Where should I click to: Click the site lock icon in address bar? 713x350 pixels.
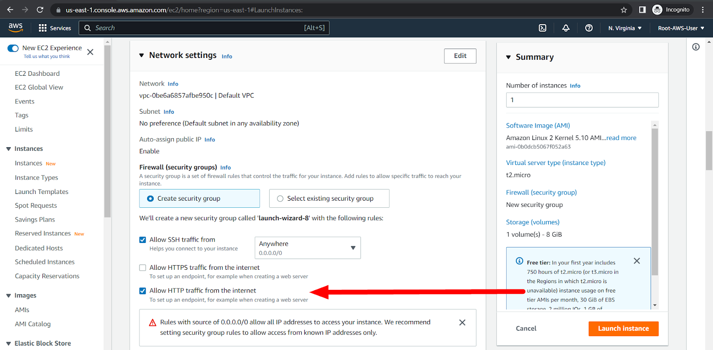58,10
